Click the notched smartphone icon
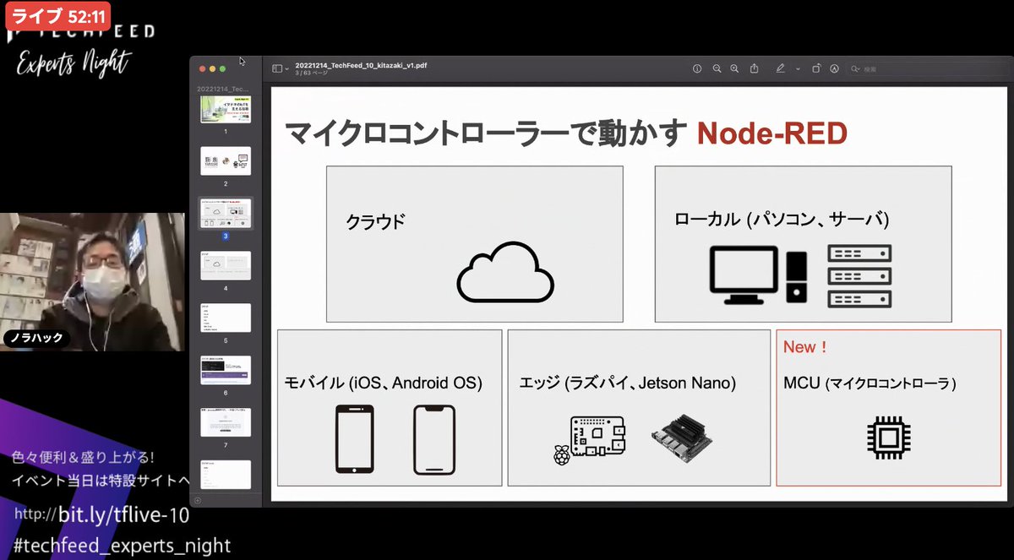The width and height of the screenshot is (1014, 560). pos(434,439)
